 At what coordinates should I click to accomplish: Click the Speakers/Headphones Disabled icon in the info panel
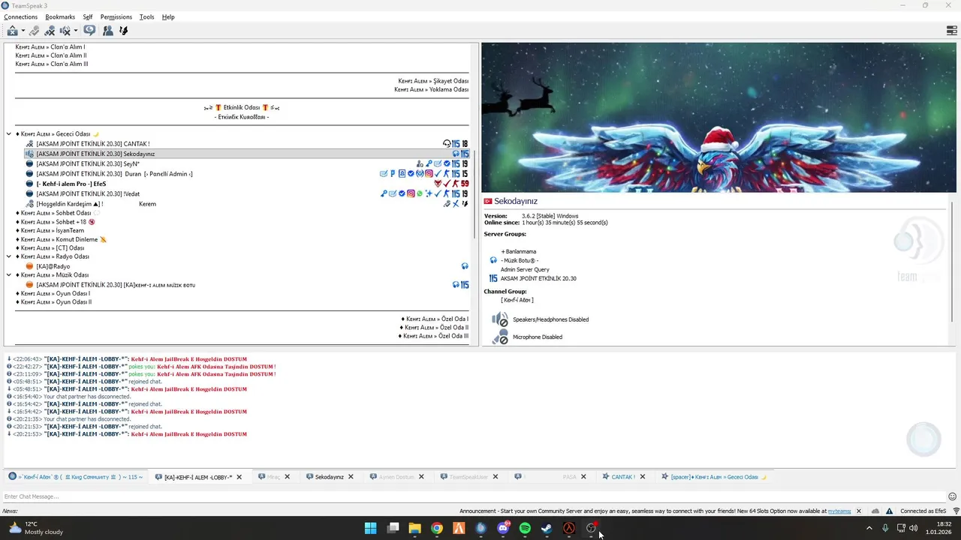pyautogui.click(x=500, y=319)
